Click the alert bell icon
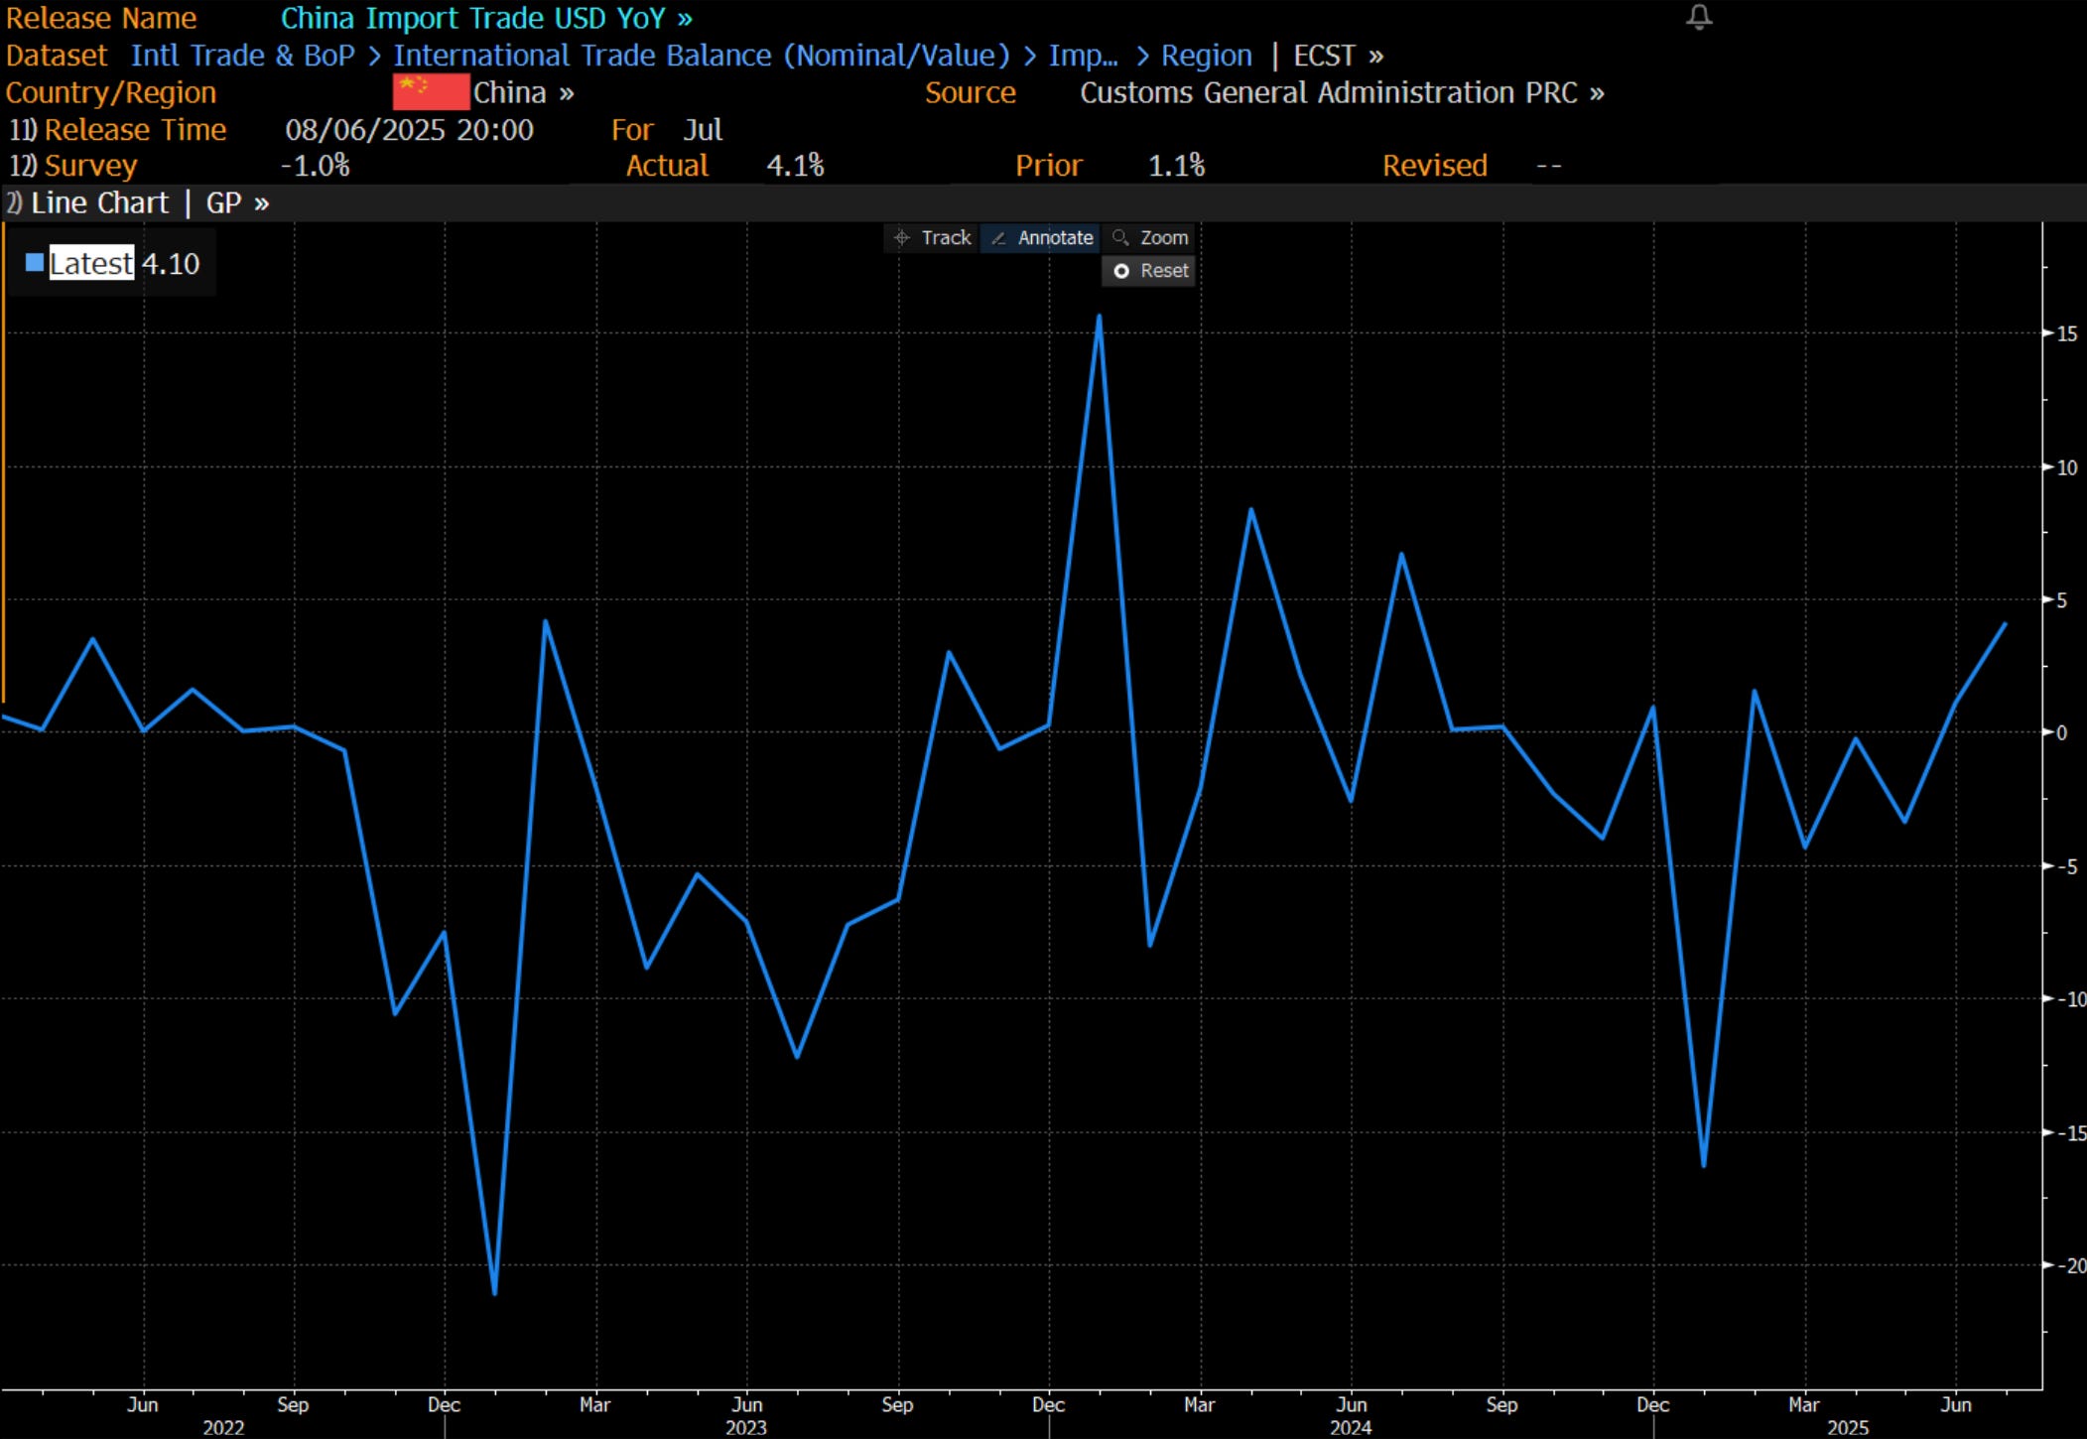 coord(1699,17)
